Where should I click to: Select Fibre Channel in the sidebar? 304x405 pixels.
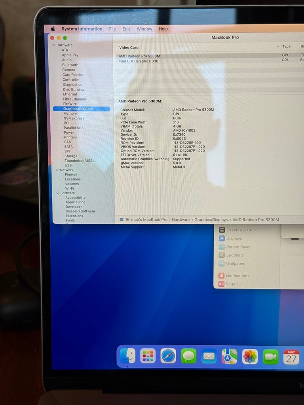click(74, 99)
